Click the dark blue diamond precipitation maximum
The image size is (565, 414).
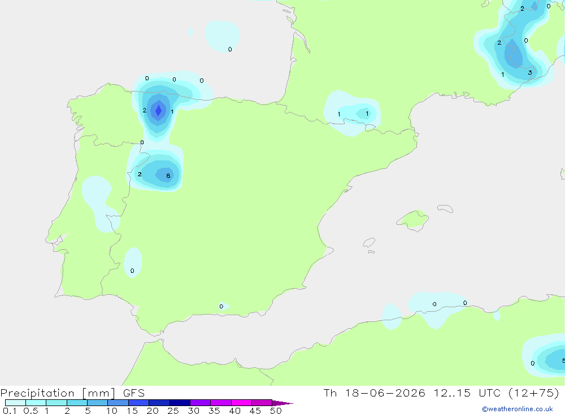[158, 111]
